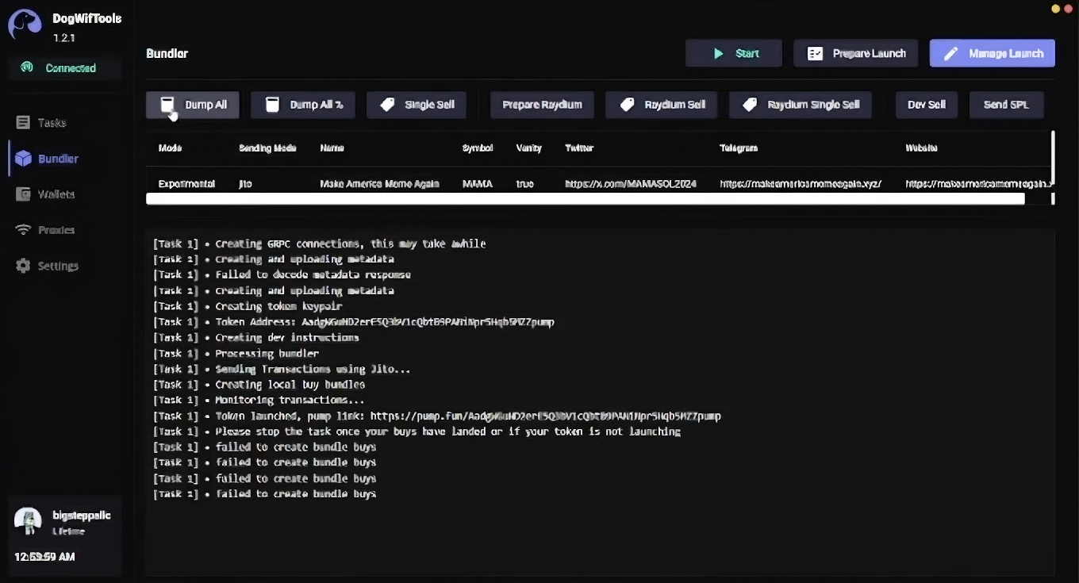The image size is (1079, 583).
Task: Click the Processing bundler log line
Action: [236, 353]
